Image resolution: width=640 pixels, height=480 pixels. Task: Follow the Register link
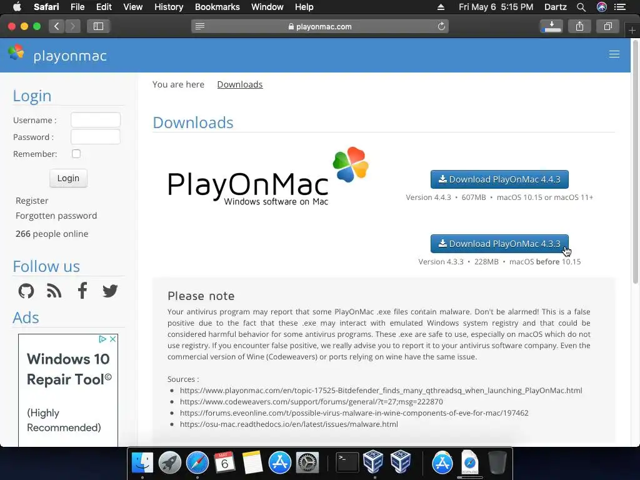(32, 201)
